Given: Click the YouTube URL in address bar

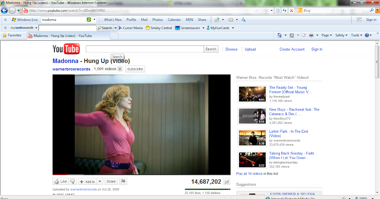Looking at the screenshot, I should (67, 10).
